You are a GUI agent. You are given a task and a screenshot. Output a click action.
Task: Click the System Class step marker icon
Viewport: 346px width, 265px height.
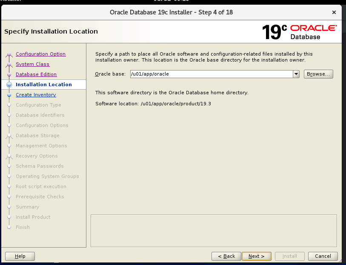9,64
